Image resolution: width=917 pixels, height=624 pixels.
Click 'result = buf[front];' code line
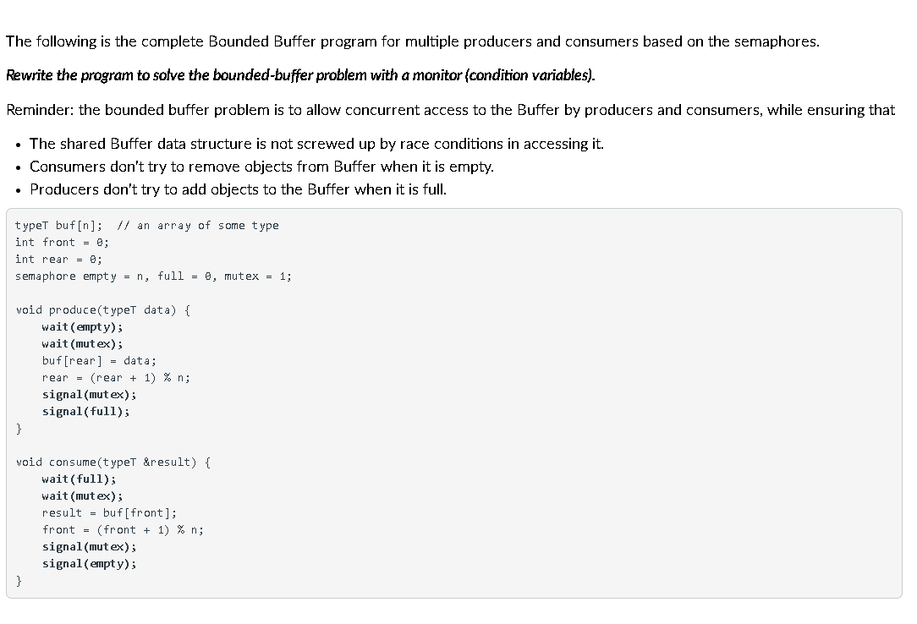tap(109, 513)
